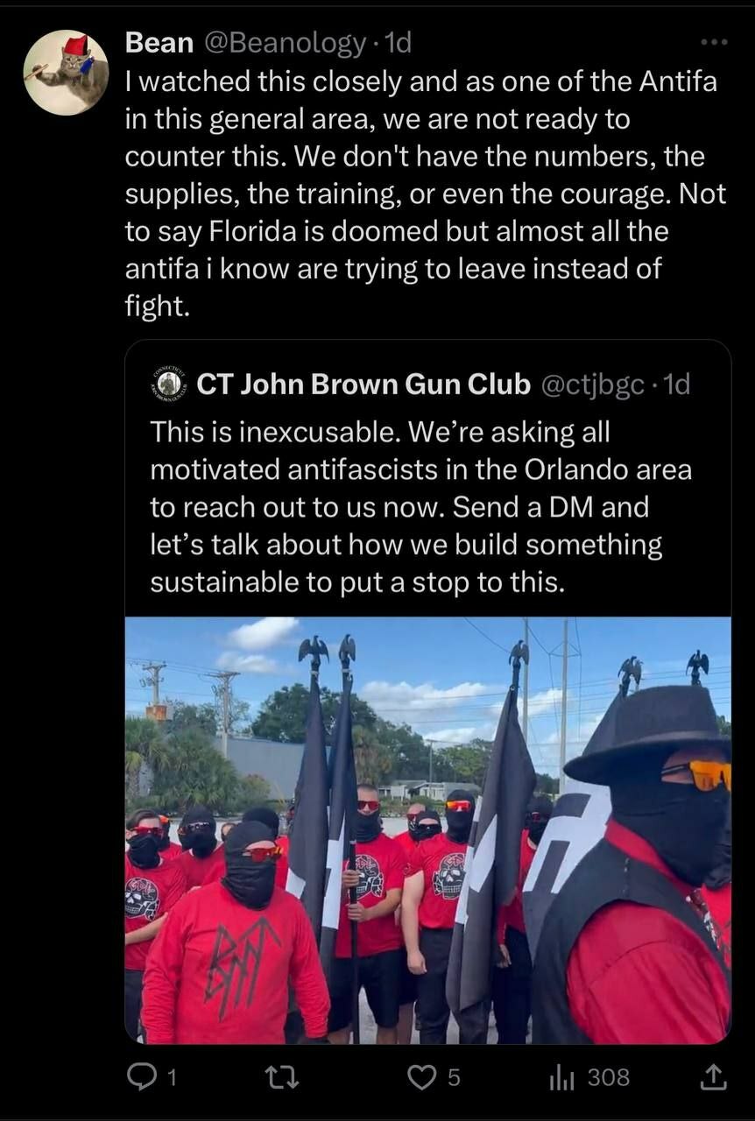Image resolution: width=755 pixels, height=1121 pixels.
Task: Tap the @ctjbgc handle
Action: [591, 384]
